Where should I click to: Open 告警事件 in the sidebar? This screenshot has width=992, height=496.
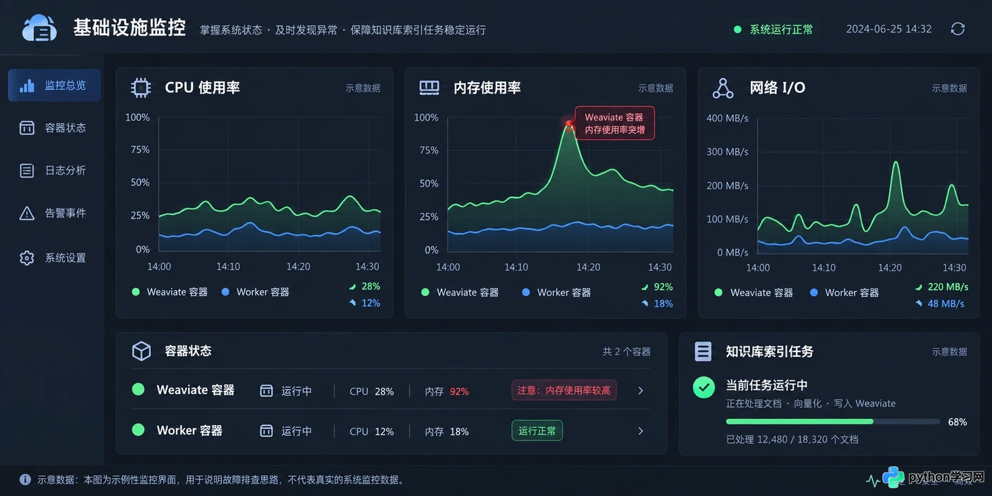(x=54, y=213)
